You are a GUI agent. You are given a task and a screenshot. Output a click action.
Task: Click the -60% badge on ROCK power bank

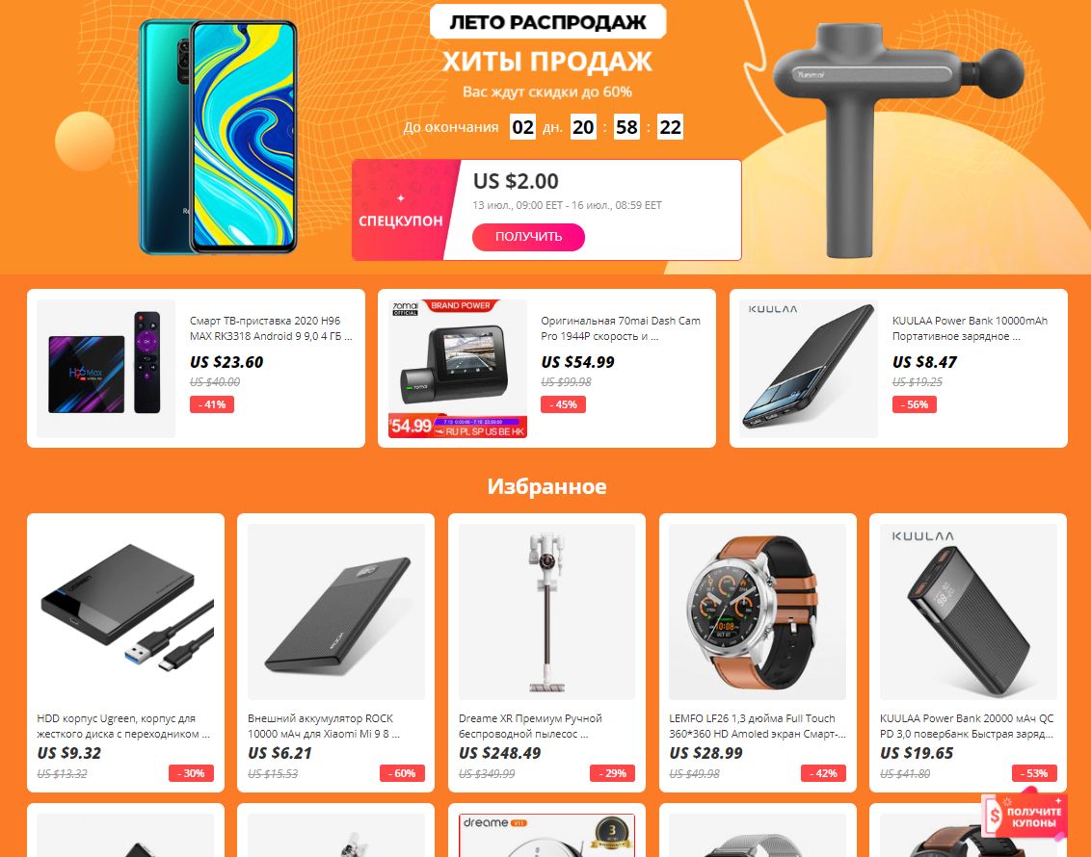pos(402,773)
